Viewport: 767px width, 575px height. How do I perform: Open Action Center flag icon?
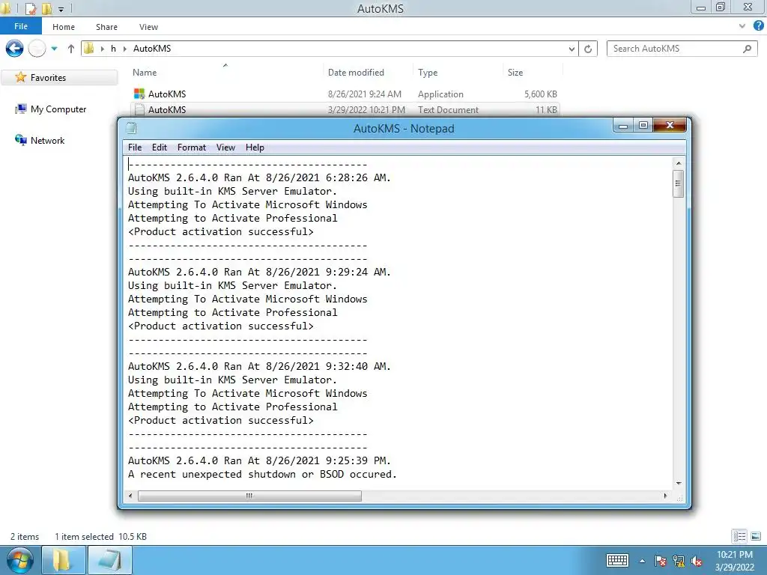pyautogui.click(x=661, y=561)
